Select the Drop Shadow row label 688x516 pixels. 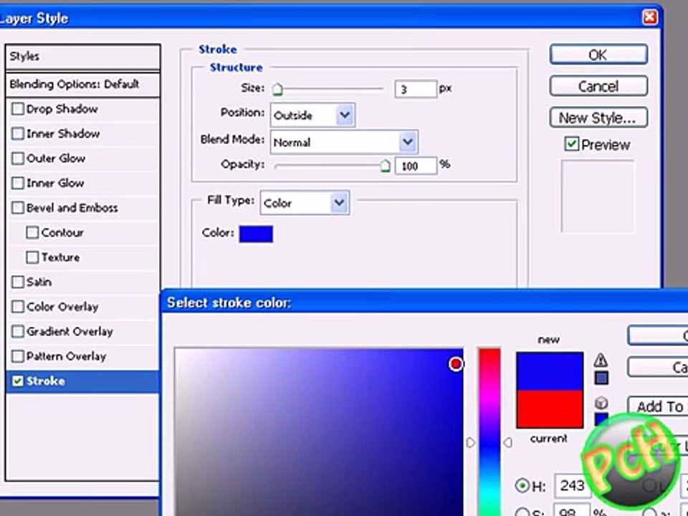point(62,109)
